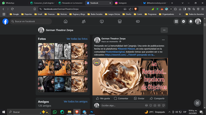Screen dimensions: 206x115
Task: Open the Redes Sociales bookmark folder
Action: (x=95, y=14)
